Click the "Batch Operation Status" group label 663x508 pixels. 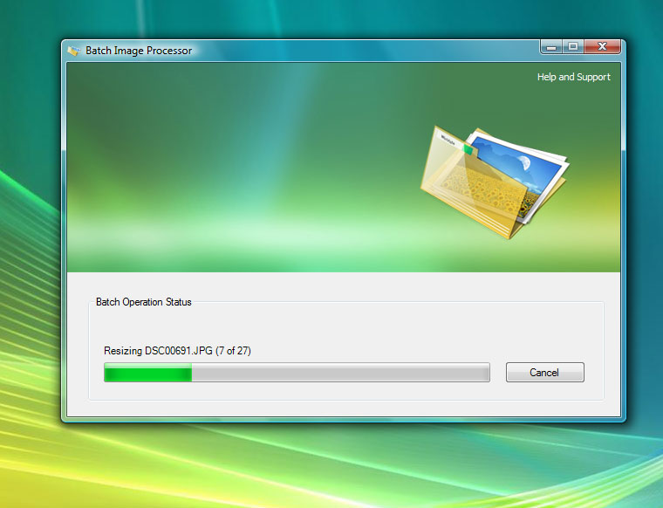click(x=143, y=302)
